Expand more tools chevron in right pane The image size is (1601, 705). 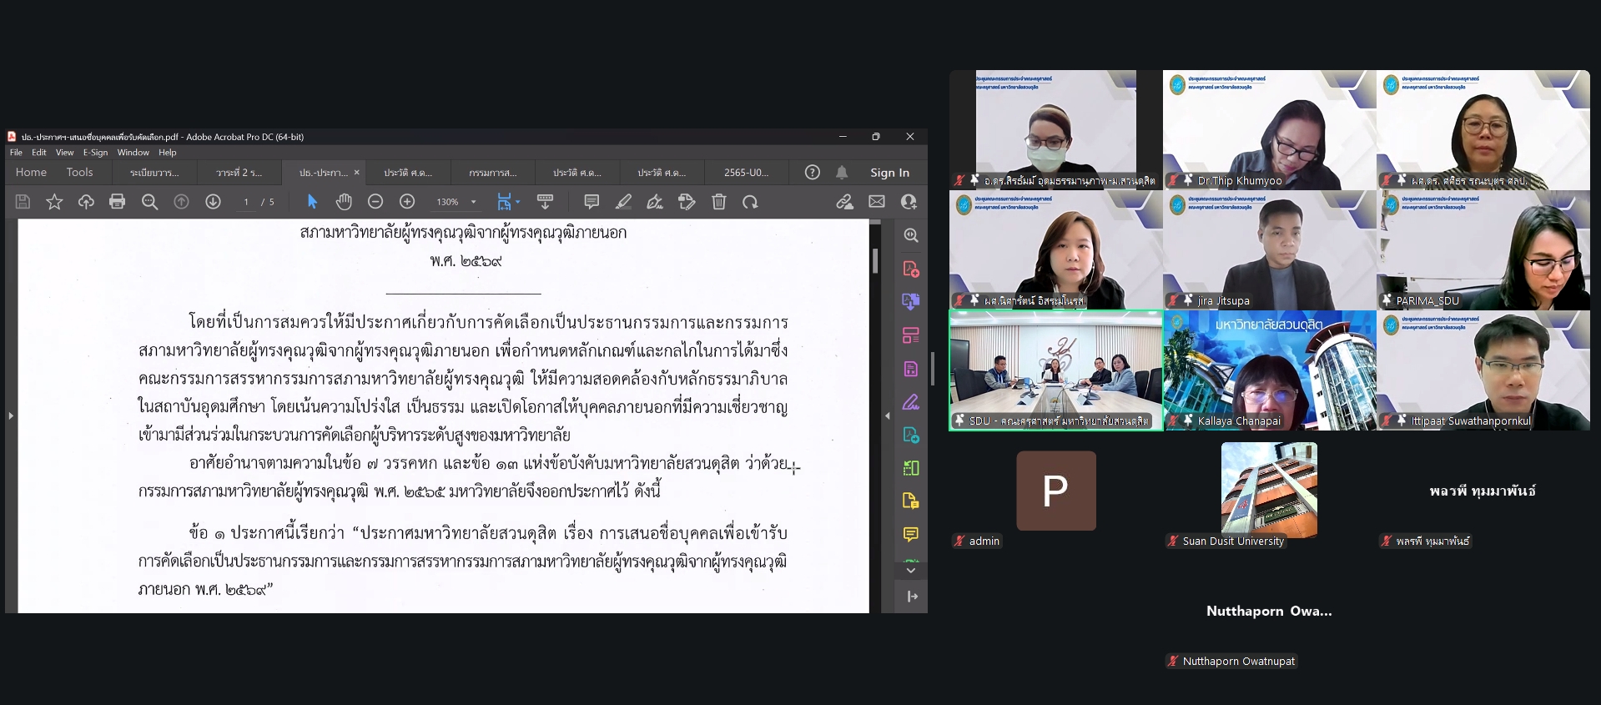(x=911, y=571)
